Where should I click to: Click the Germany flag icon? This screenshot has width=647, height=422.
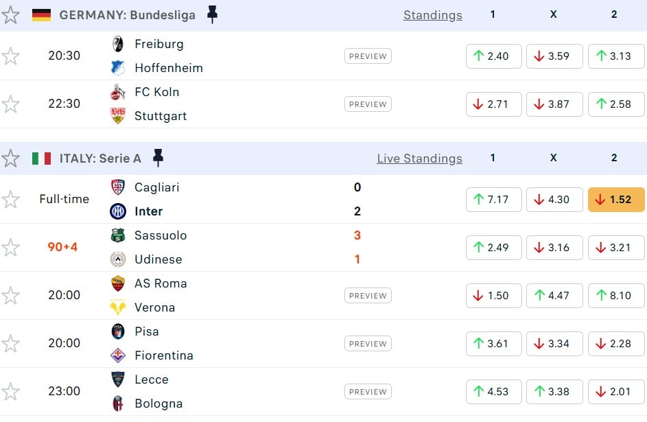(42, 14)
